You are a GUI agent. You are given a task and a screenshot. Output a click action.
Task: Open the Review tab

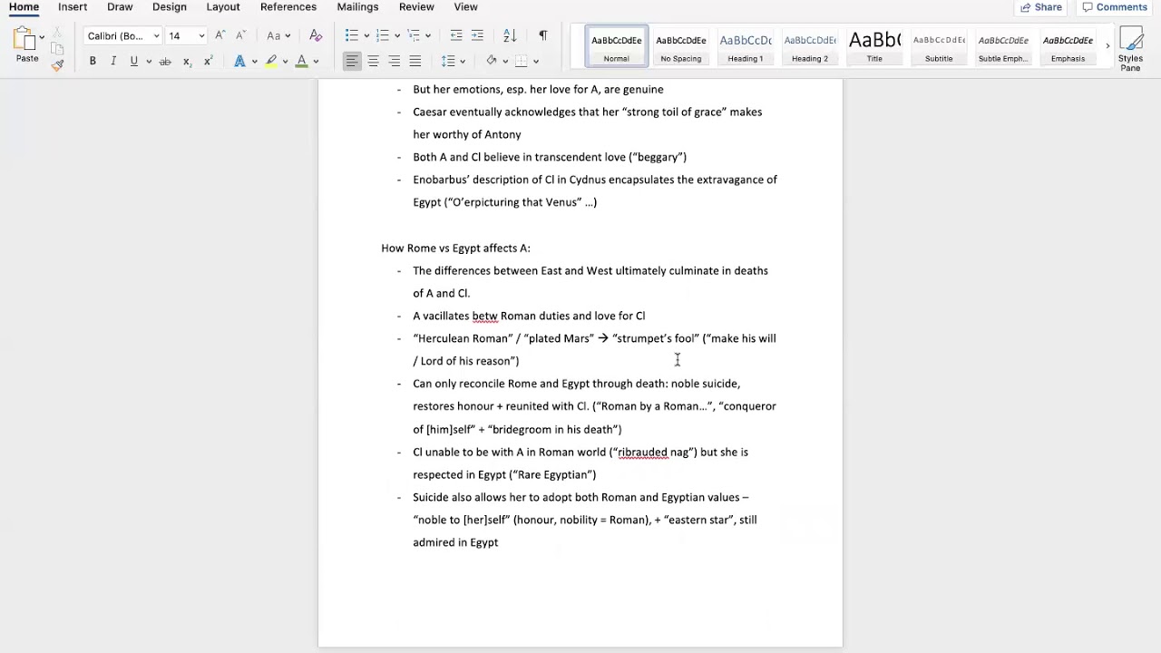click(416, 7)
